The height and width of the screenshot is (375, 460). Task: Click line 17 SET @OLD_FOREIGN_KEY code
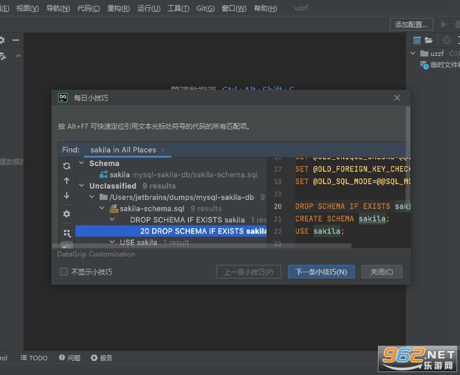pos(353,169)
